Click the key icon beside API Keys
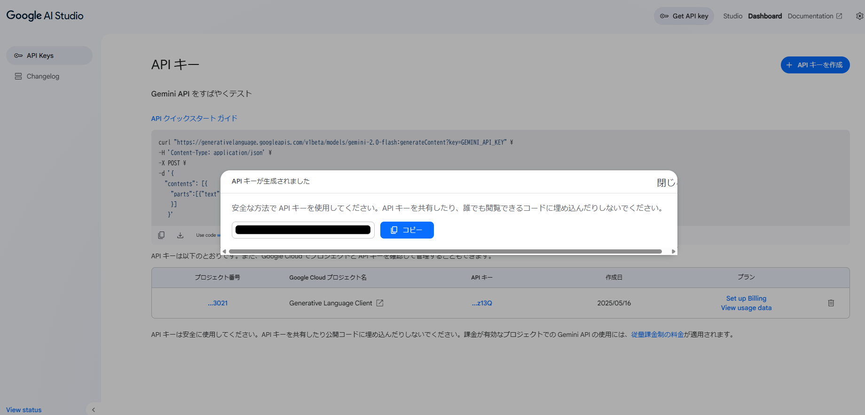 (18, 56)
